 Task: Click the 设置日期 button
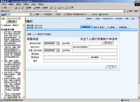click(x=12, y=21)
